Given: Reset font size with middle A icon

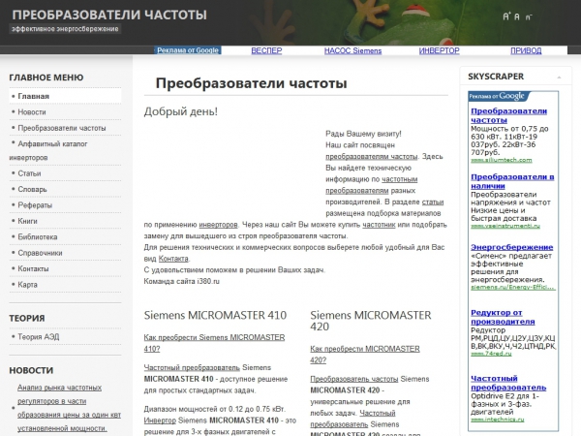Looking at the screenshot, I should click(517, 16).
